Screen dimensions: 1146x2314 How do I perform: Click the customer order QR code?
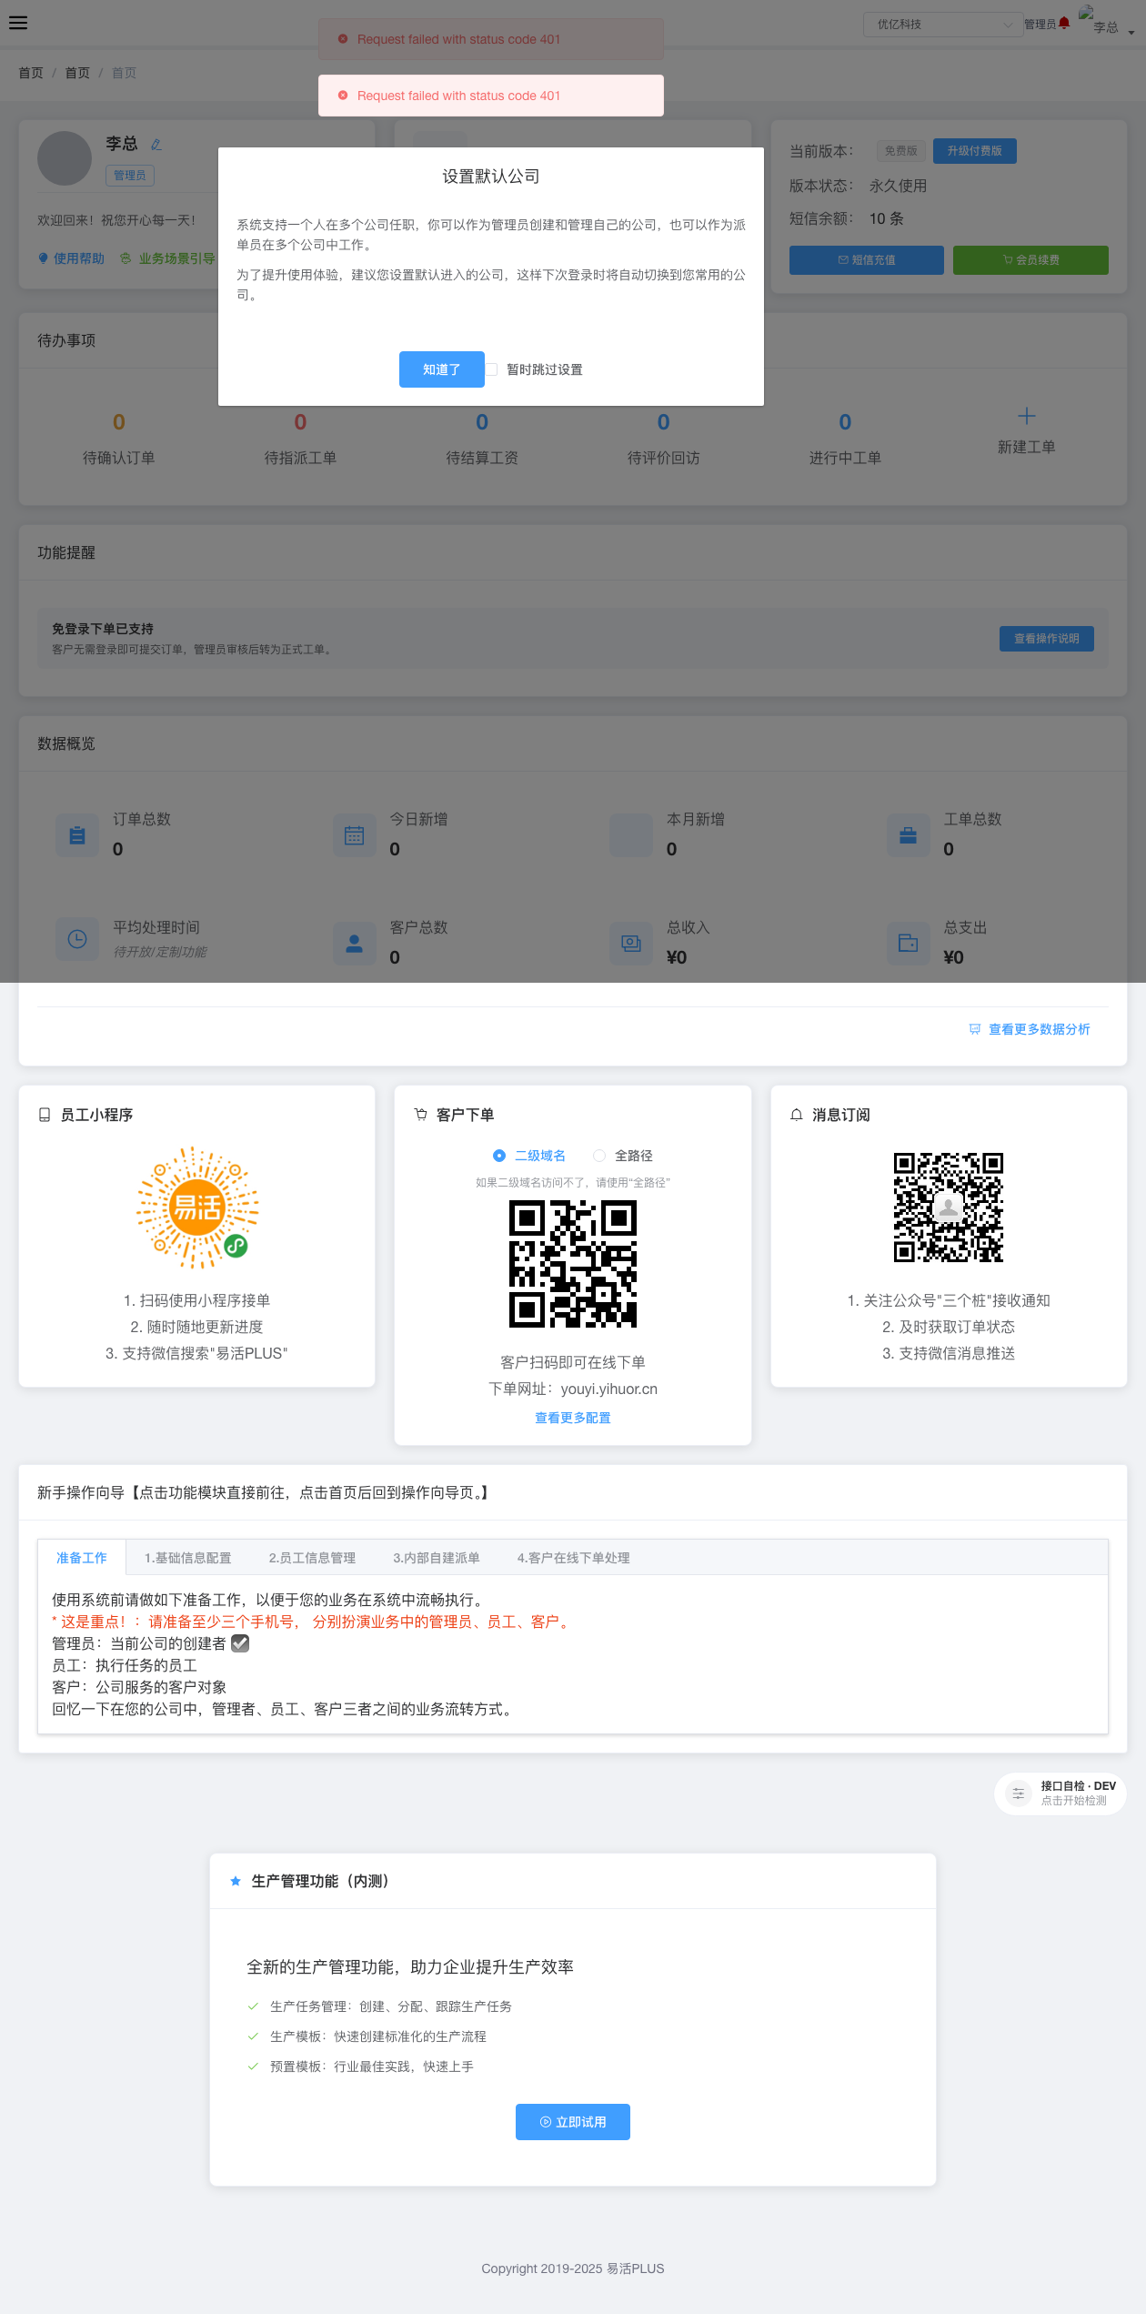point(573,1264)
